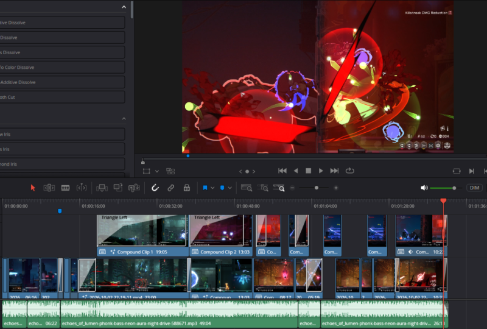487x329 pixels.
Task: Select the 26-second echoes_of_lumen audio clip at end
Action: [384, 314]
